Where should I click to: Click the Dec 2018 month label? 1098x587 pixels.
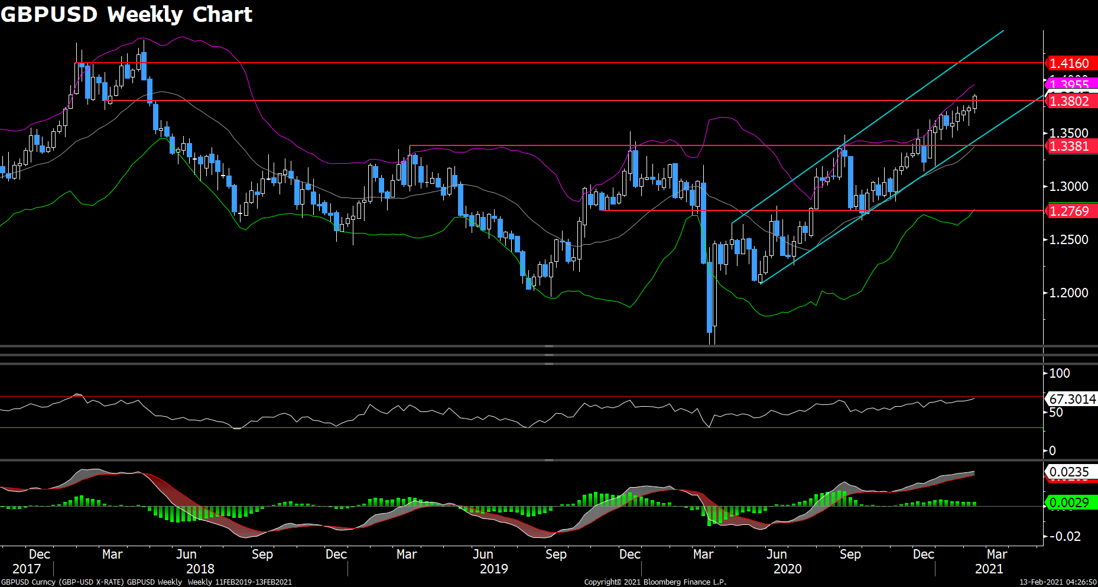336,554
